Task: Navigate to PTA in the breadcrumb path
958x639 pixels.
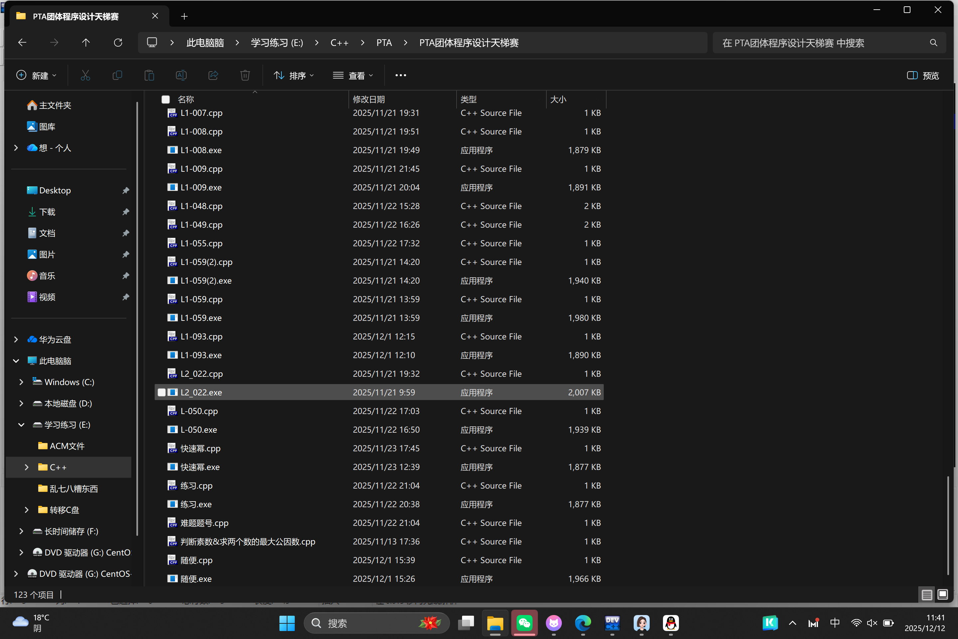Action: point(384,43)
